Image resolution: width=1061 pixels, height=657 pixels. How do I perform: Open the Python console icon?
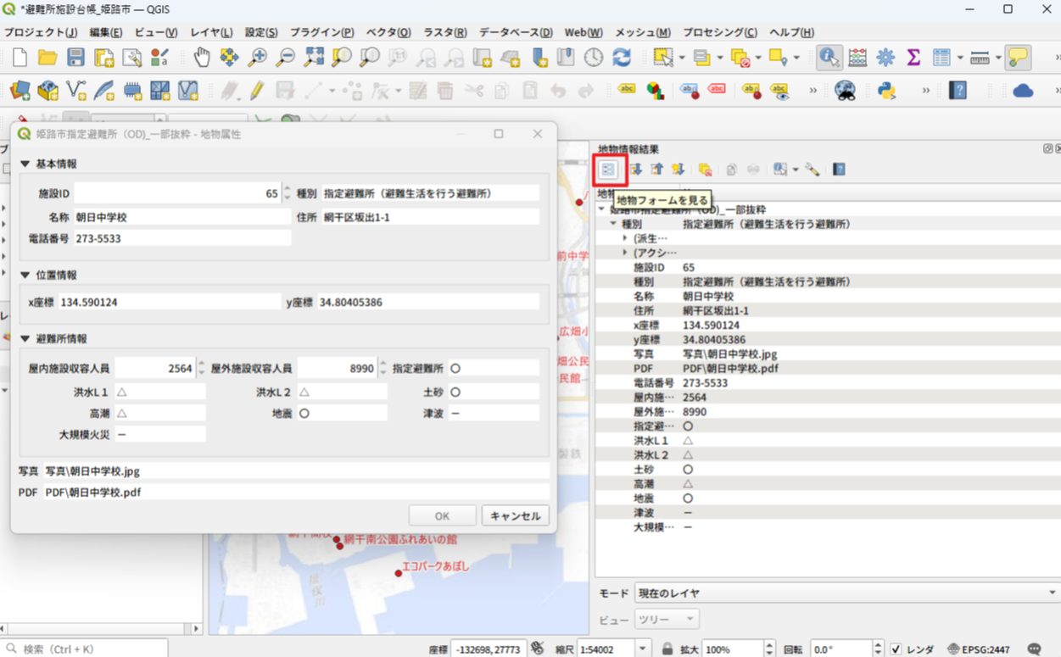pos(887,90)
